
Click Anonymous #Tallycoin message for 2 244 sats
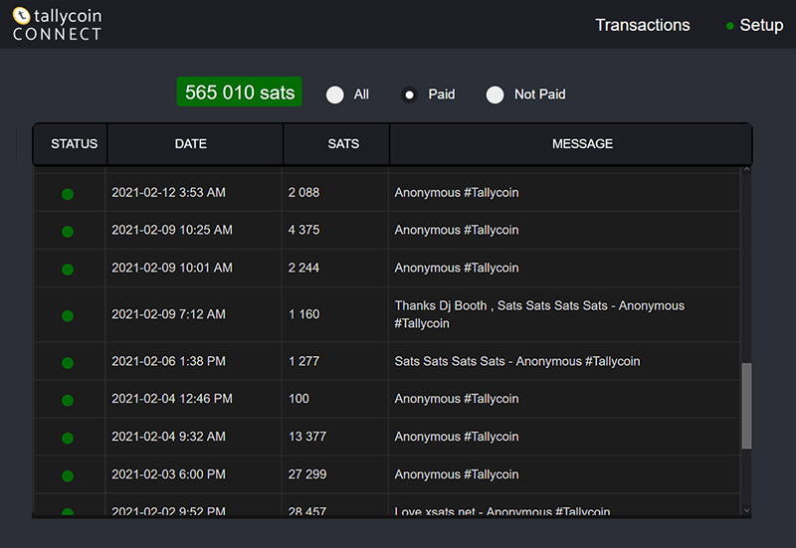pos(457,268)
